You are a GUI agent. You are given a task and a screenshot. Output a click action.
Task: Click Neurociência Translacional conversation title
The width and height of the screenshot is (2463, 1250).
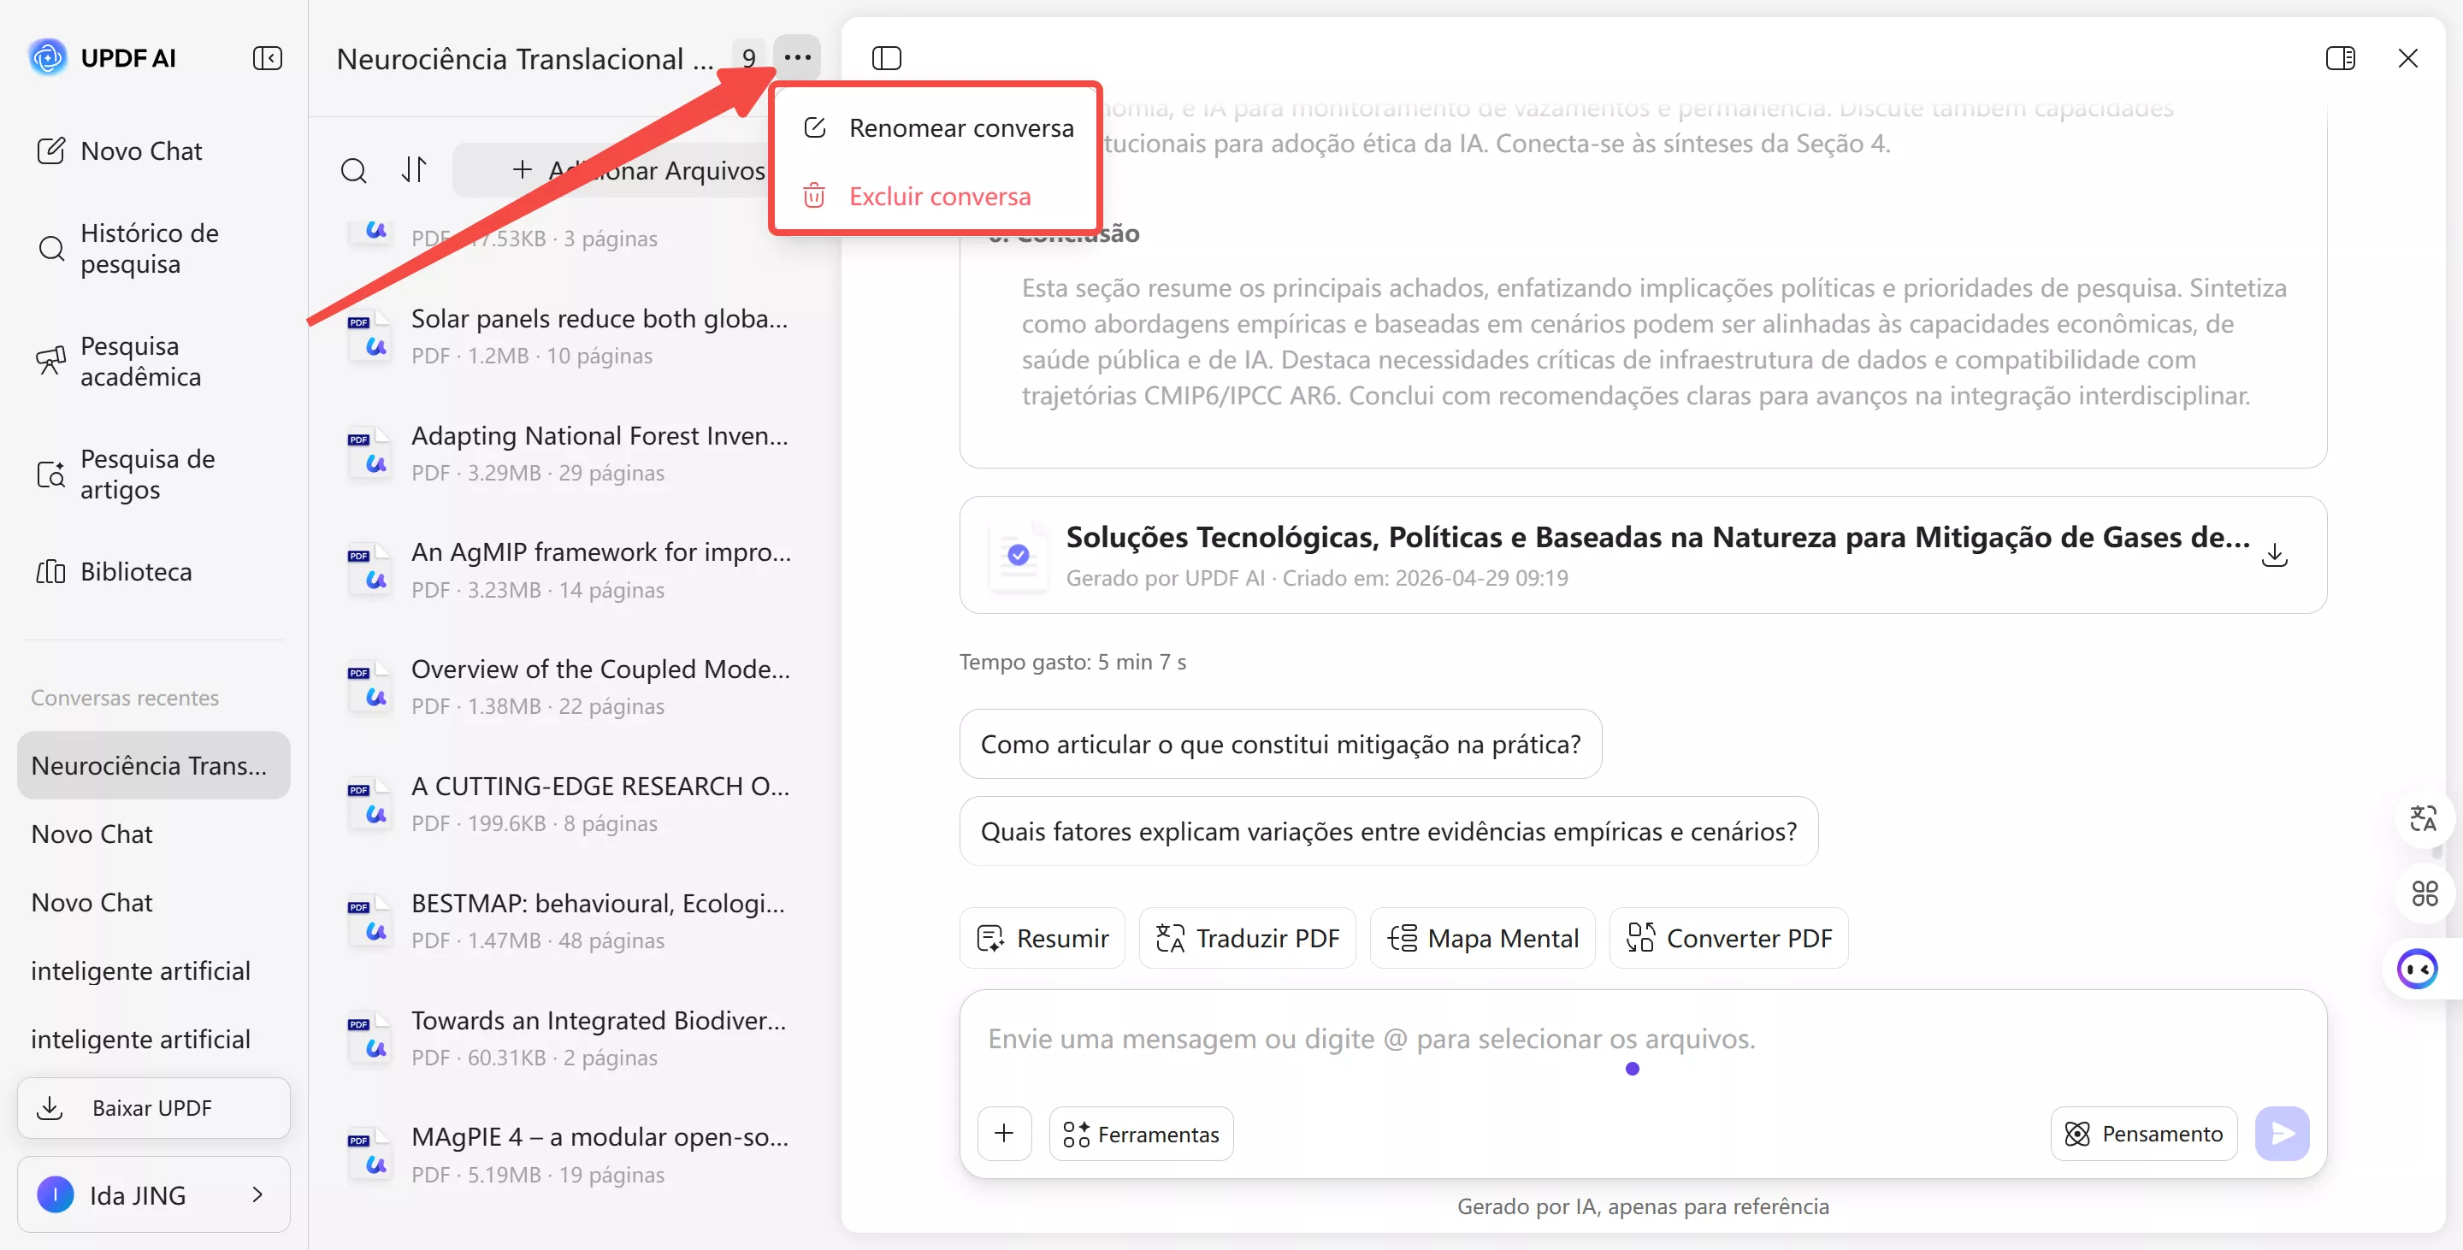(525, 59)
